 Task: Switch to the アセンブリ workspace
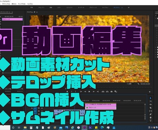41,8
